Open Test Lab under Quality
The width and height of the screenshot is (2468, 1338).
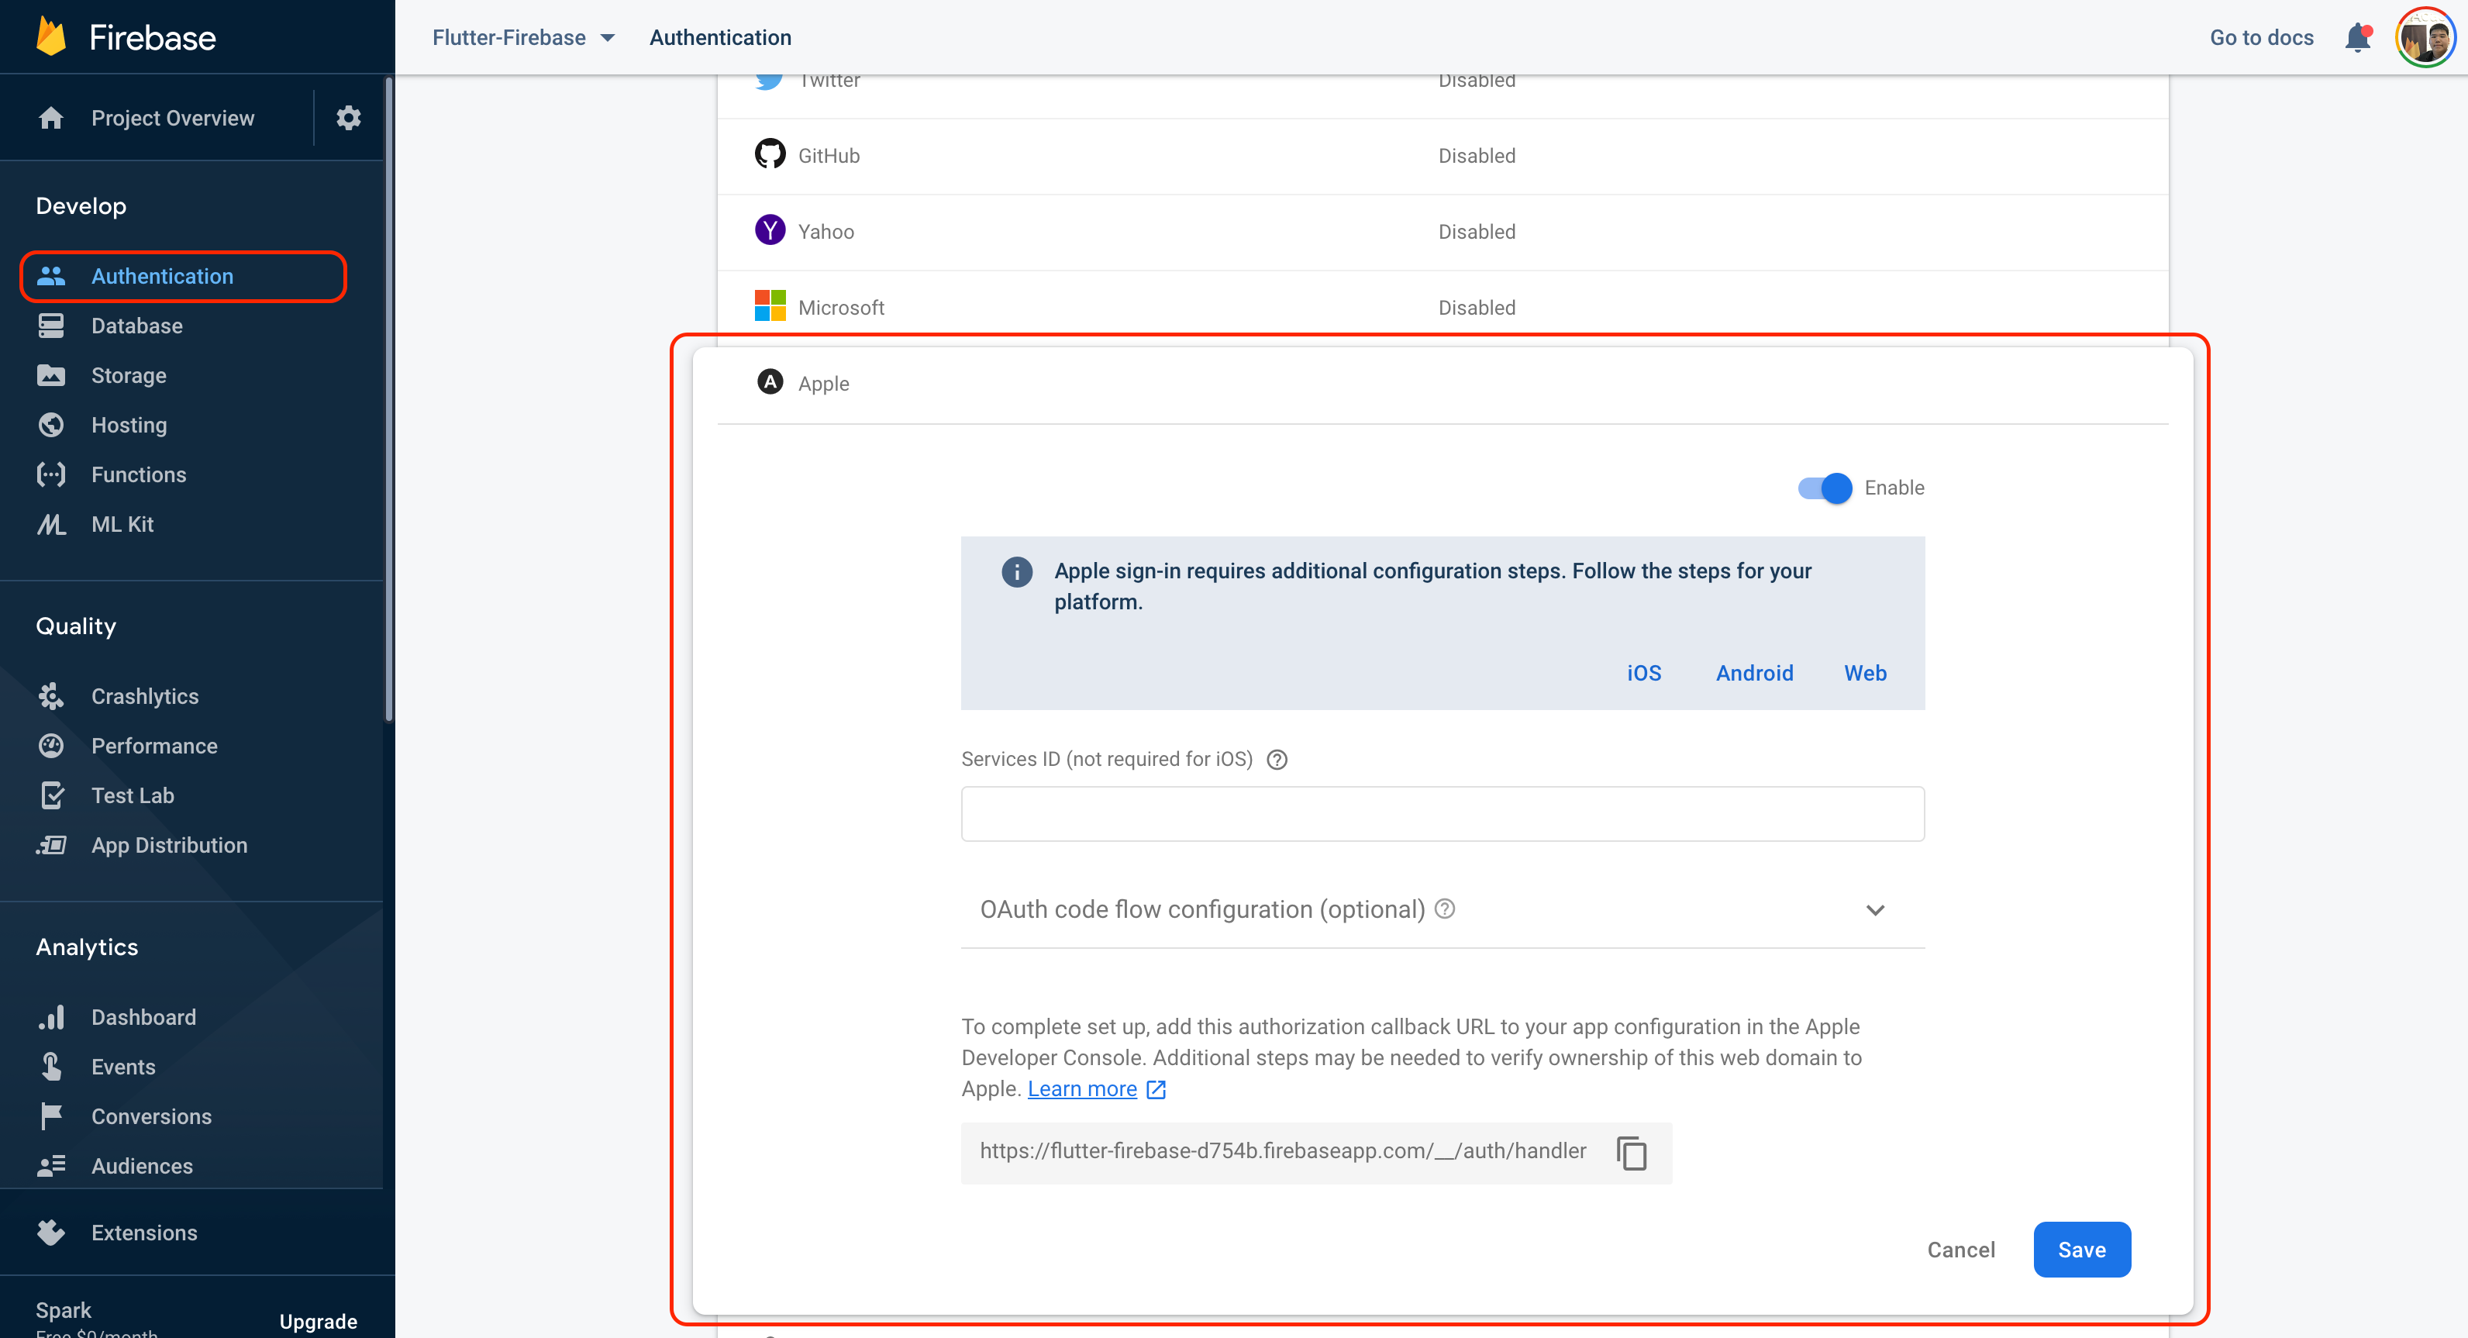point(133,795)
